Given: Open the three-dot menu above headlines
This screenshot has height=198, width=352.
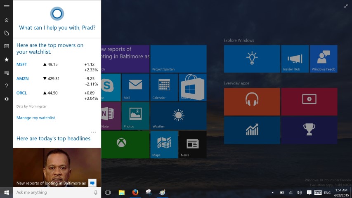Looking at the screenshot, I should click(93, 132).
